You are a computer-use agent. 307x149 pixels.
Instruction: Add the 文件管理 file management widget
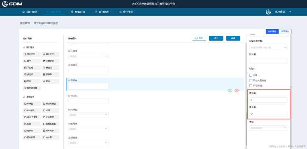tap(51, 117)
